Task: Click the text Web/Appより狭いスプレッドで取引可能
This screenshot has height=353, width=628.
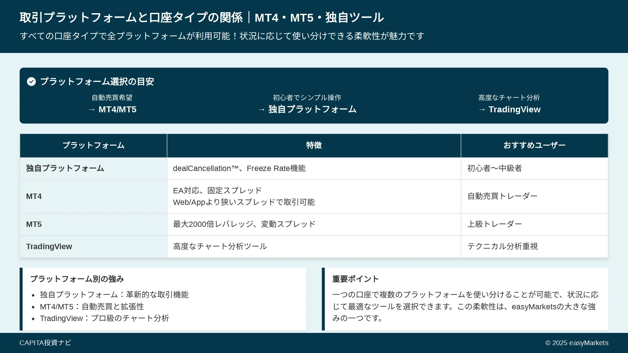Action: point(244,202)
